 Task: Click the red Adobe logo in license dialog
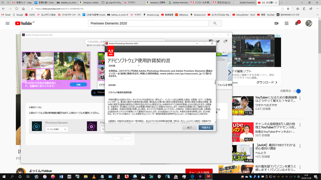(111, 51)
